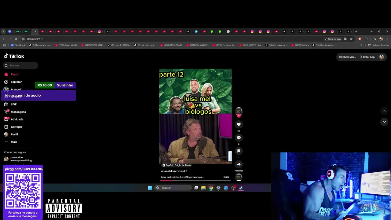Open the translate page icon
The height and width of the screenshot is (220, 391).
[x=345, y=39]
